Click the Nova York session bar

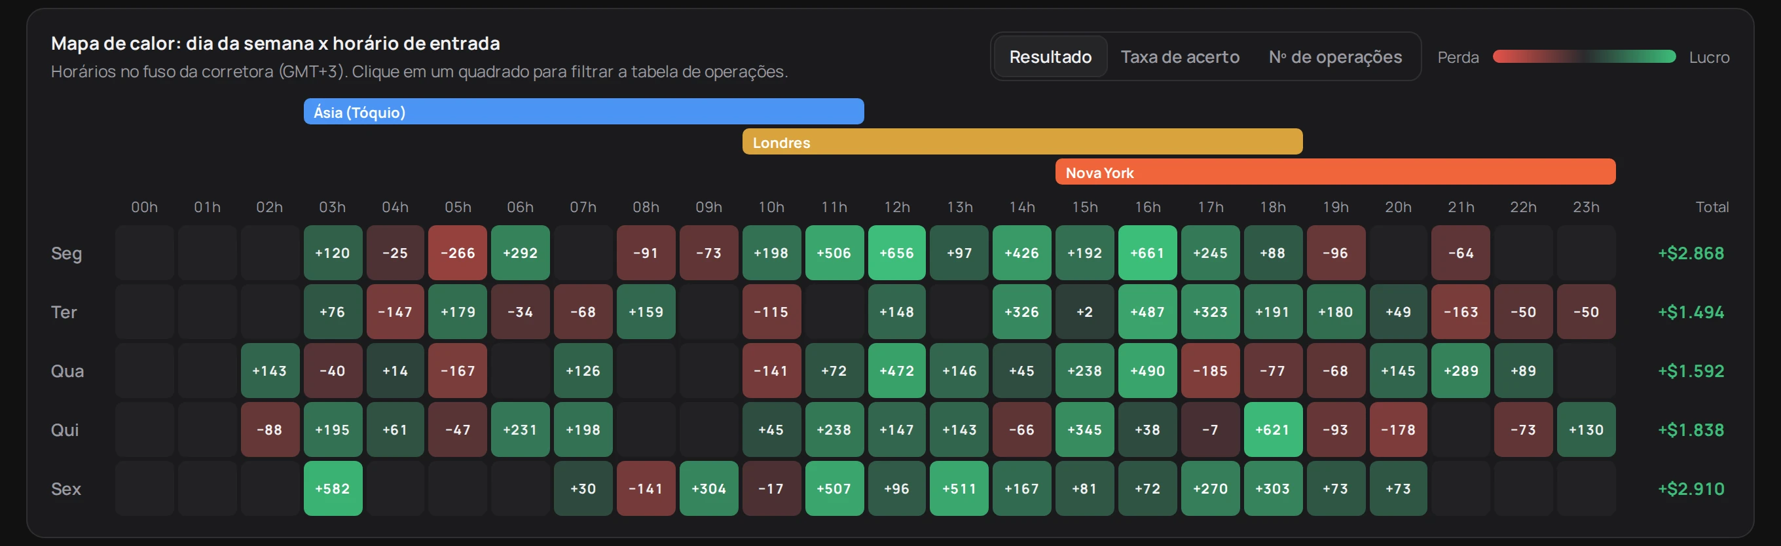pos(1335,172)
